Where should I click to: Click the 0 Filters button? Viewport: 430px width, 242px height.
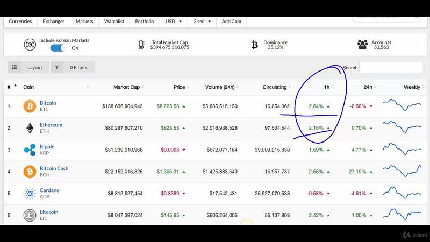73,67
